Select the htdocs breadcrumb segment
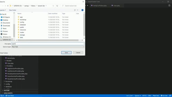172x97 pixels. 33,6
